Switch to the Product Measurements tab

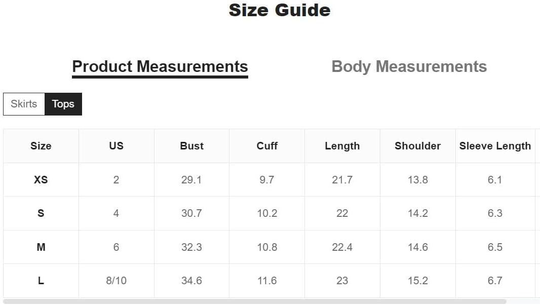click(160, 67)
